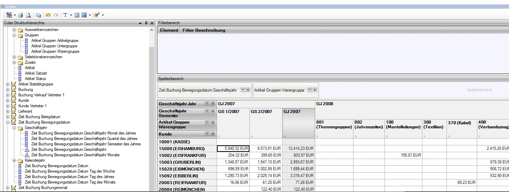
Task: Collapse the Kalenderjahr folder
Action: pos(14,160)
